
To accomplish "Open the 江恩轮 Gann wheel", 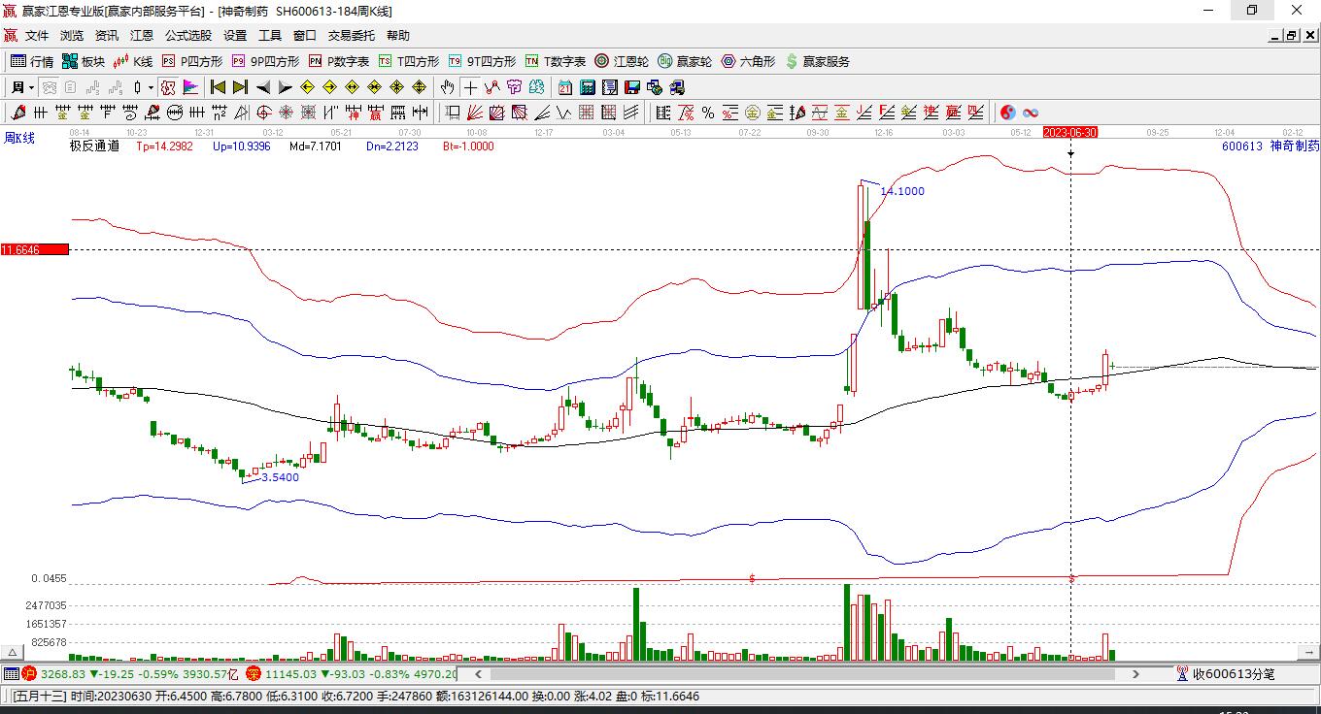I will coord(622,61).
